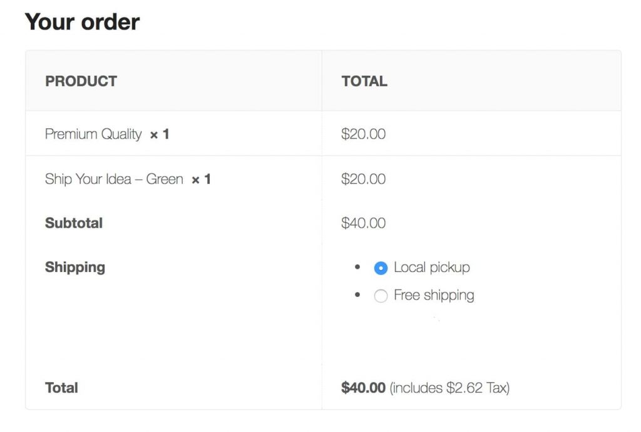Click the × 1 quantity beside Premium Quality
This screenshot has width=641, height=432.
point(160,134)
